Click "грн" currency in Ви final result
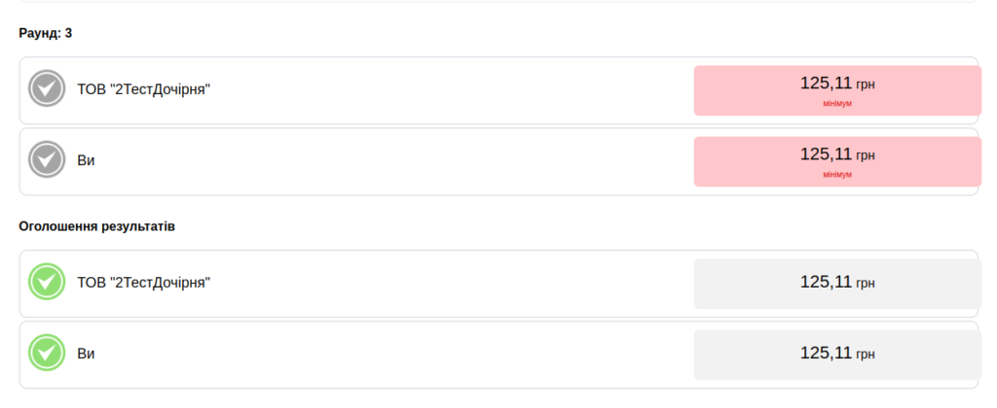Image resolution: width=997 pixels, height=408 pixels. pyautogui.click(x=866, y=355)
